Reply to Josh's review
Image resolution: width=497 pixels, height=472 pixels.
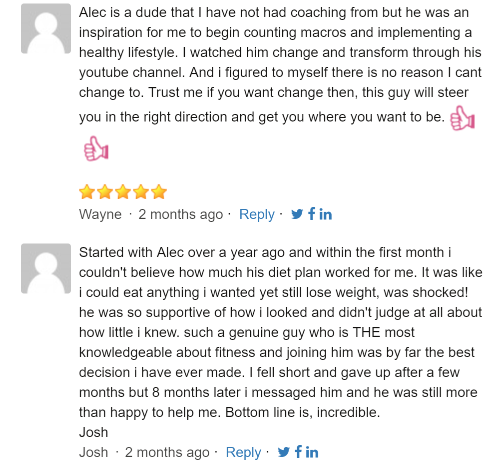243,452
